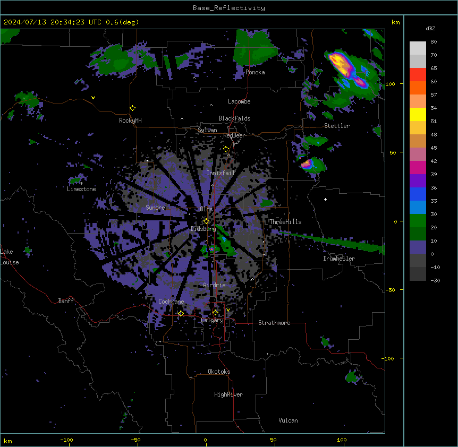Click the -100 tick on the bottom axis

pos(66,440)
